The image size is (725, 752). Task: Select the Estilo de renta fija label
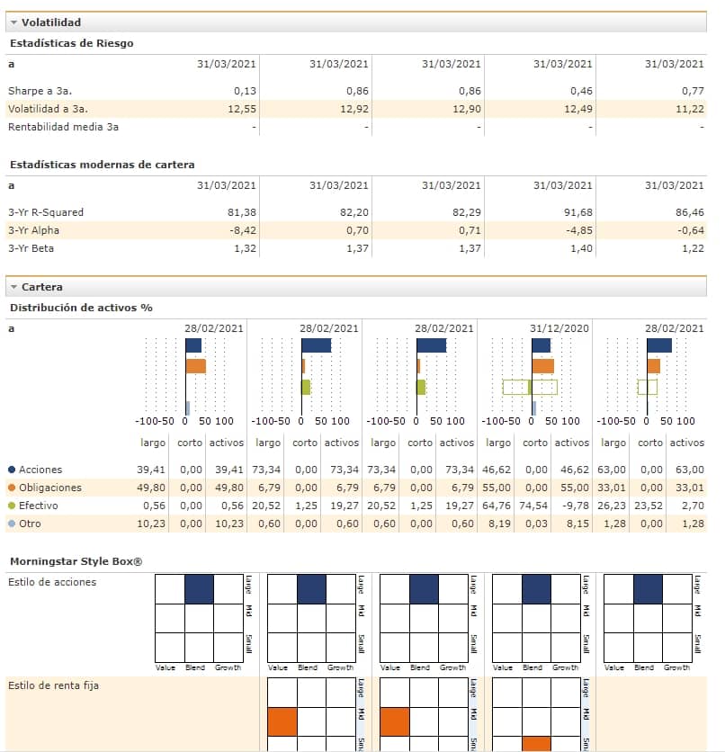point(54,686)
